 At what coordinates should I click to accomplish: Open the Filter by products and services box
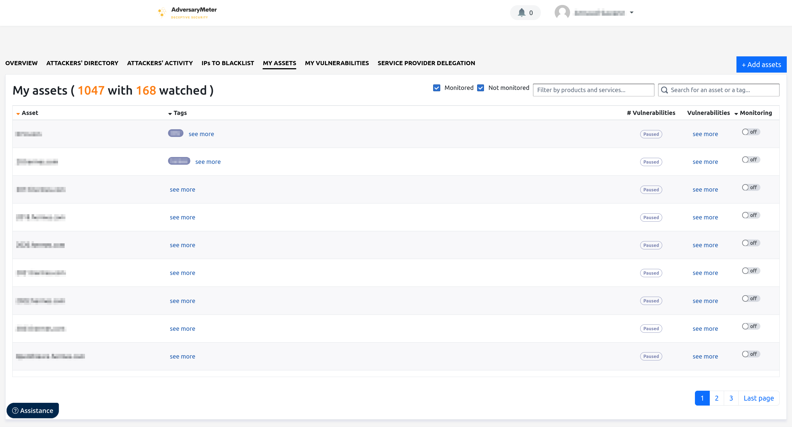pyautogui.click(x=593, y=90)
